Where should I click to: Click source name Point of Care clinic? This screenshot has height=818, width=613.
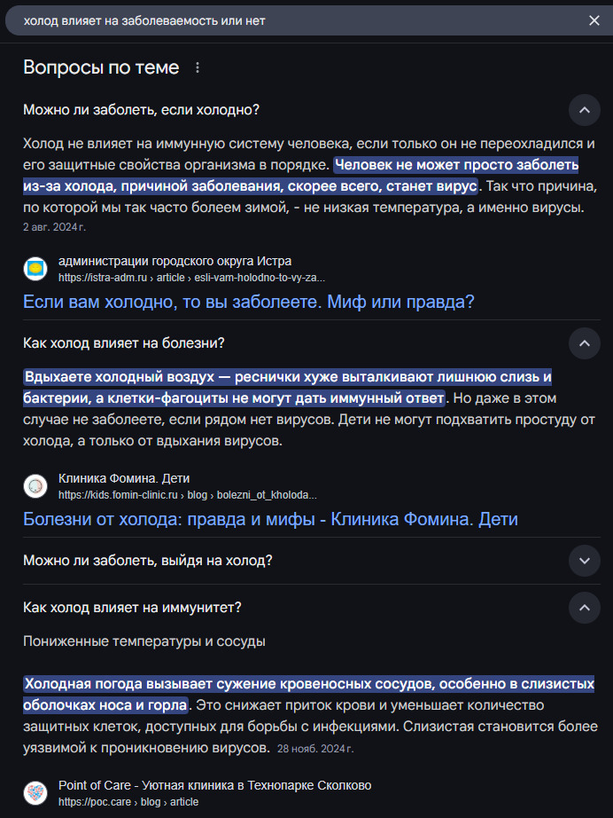point(214,785)
